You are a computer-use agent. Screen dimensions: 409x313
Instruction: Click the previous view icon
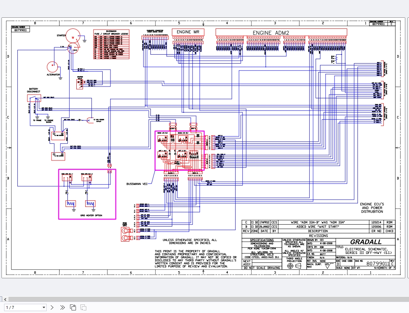point(73,307)
